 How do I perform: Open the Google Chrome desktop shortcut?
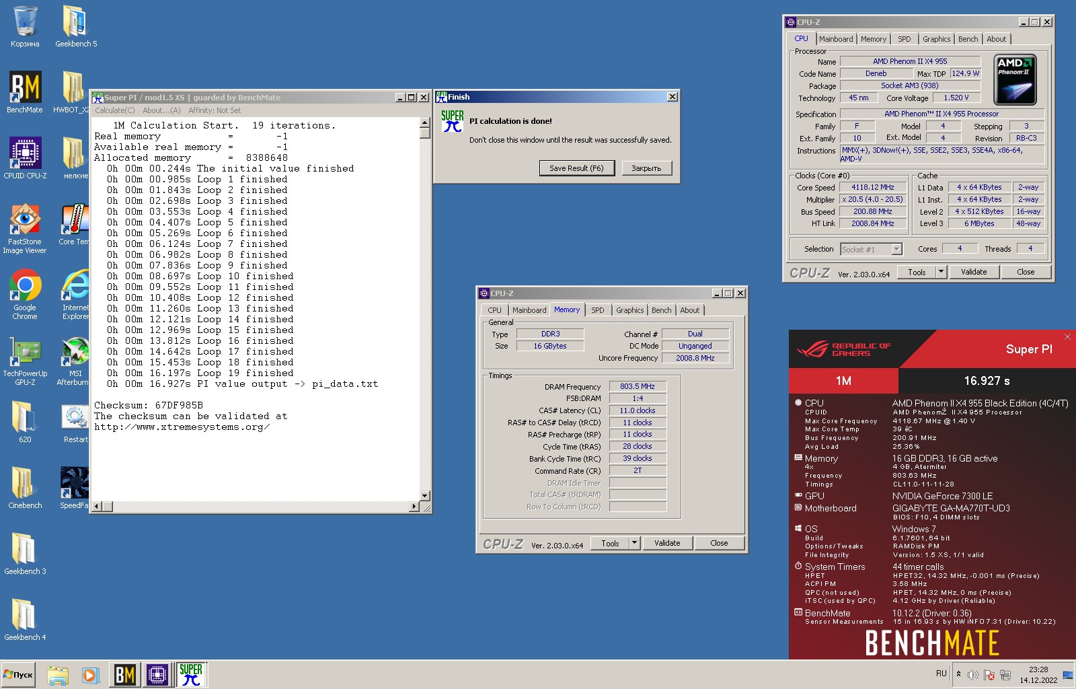[25, 295]
